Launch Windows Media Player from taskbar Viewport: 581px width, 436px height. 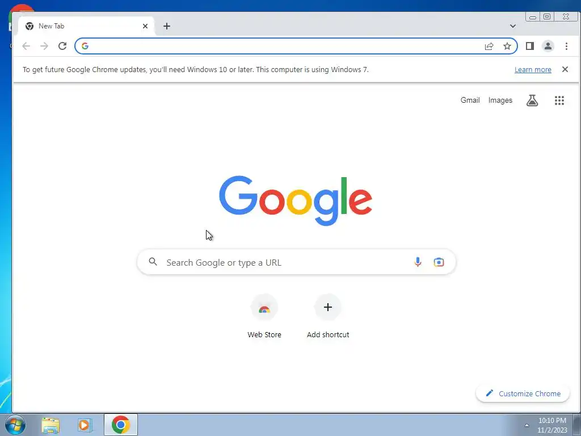[x=85, y=425]
